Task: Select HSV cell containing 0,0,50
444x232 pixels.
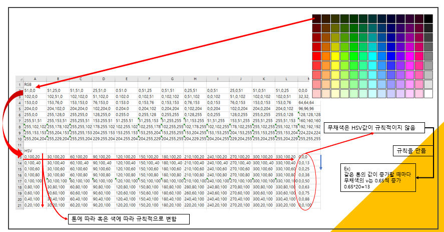Action: coord(309,181)
